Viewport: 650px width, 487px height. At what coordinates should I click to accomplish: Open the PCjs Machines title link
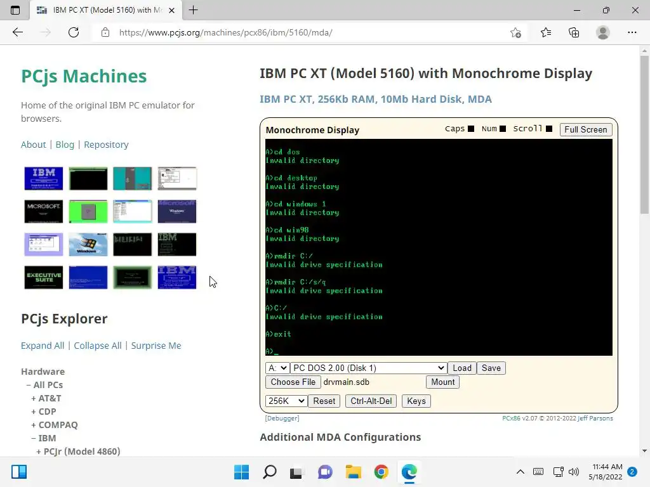coord(84,76)
